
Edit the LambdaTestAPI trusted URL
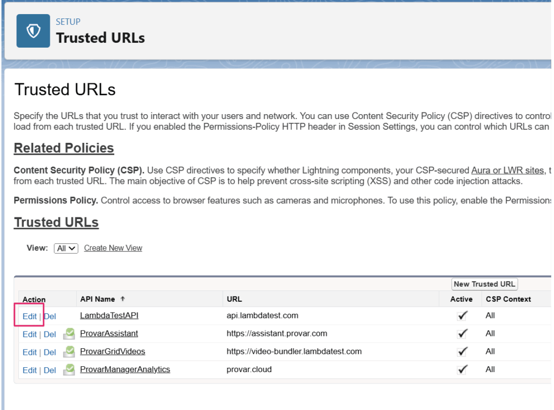(30, 316)
